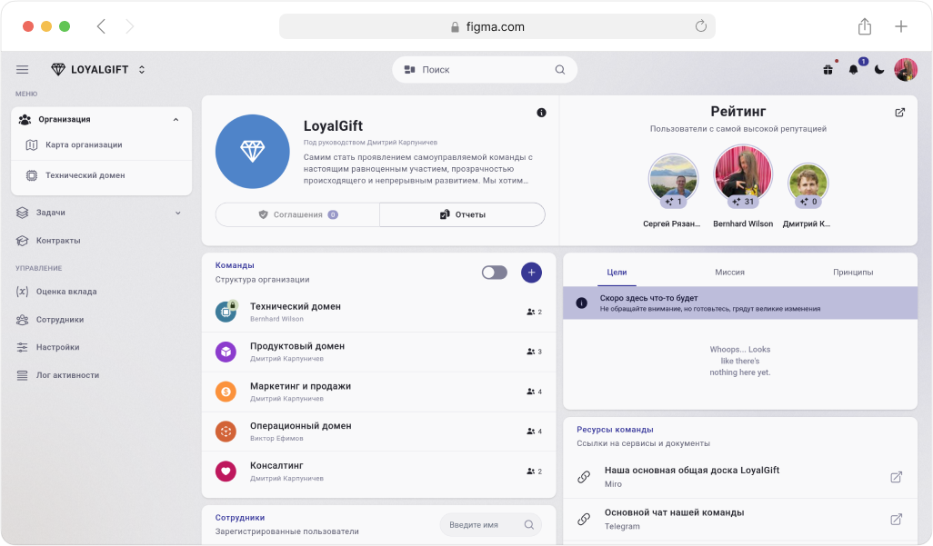Switch to the Принципы tab

pyautogui.click(x=852, y=272)
